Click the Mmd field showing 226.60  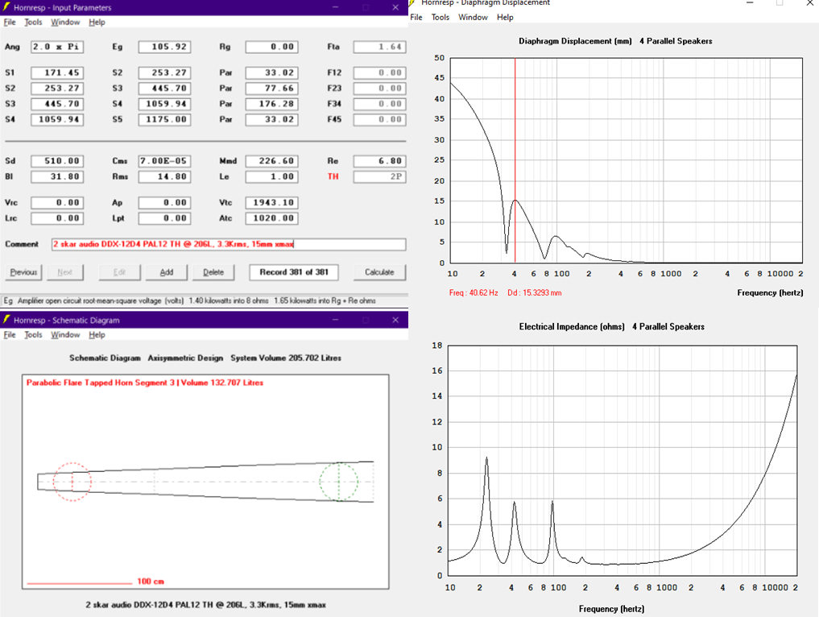pos(271,161)
